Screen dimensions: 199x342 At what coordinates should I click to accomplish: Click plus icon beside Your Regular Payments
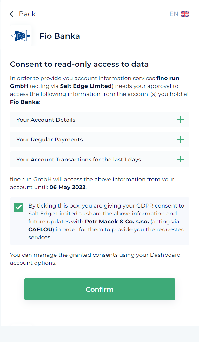(x=180, y=140)
